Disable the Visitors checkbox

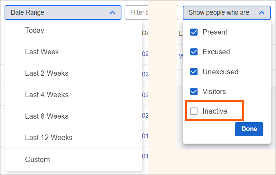194,91
